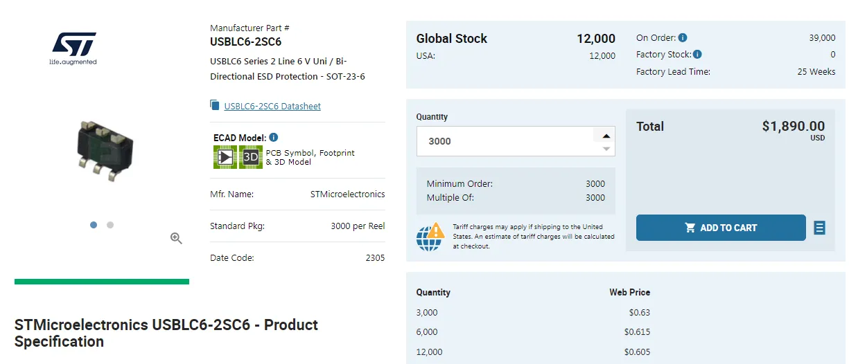The width and height of the screenshot is (849, 364).
Task: Click the Quantity input field
Action: tap(515, 141)
